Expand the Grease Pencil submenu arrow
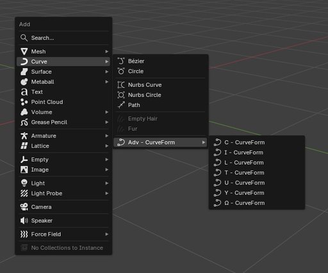 (x=107, y=122)
